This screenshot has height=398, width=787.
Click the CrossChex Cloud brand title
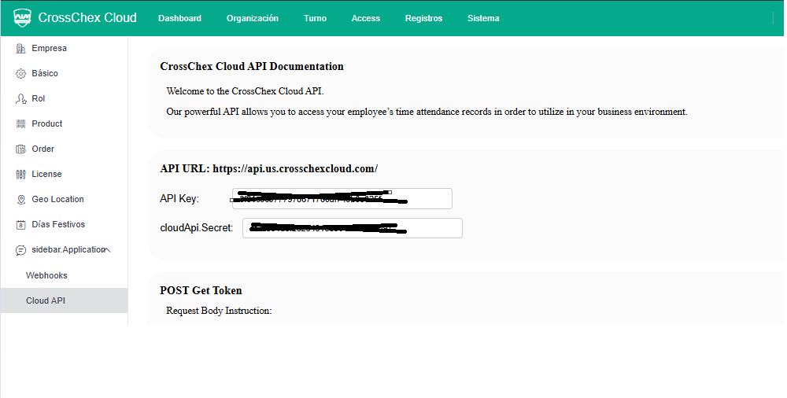[x=87, y=17]
